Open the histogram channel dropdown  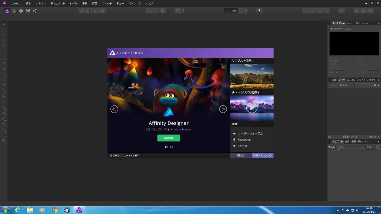click(341, 29)
